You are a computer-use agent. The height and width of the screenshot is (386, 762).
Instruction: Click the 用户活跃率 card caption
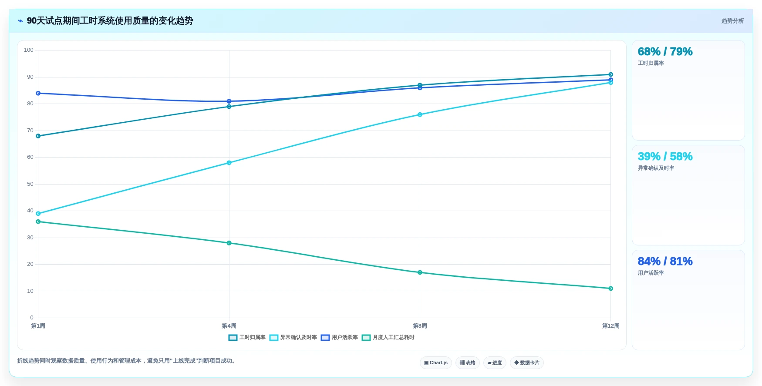tap(651, 273)
